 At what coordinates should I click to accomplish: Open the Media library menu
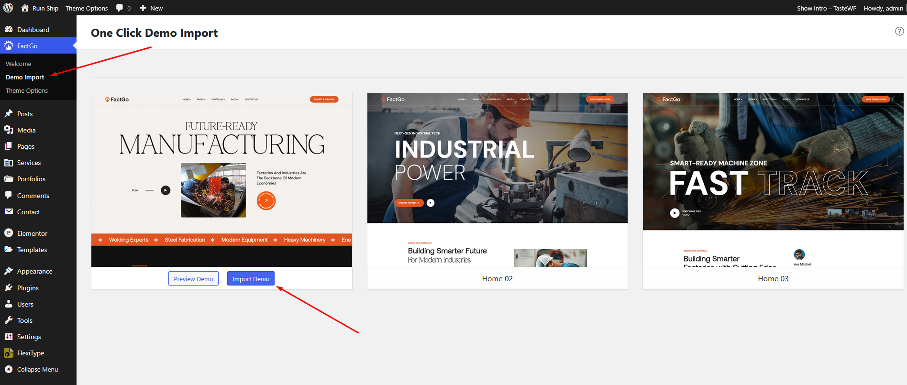(38, 130)
